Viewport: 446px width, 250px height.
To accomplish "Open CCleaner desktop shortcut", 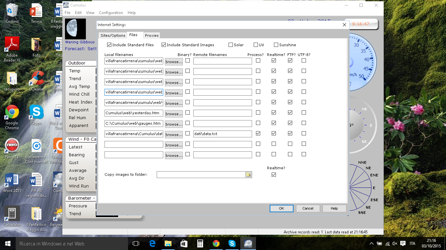I will point(36,78).
